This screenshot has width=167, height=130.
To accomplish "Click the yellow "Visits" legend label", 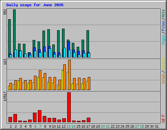I will [163, 64].
